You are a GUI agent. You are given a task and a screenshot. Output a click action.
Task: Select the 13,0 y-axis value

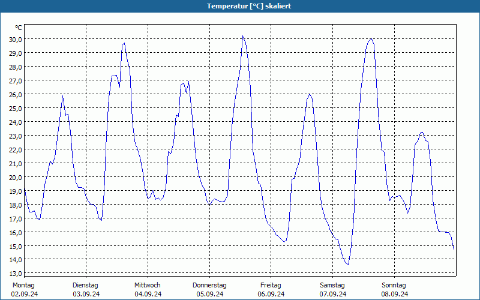click(x=16, y=273)
